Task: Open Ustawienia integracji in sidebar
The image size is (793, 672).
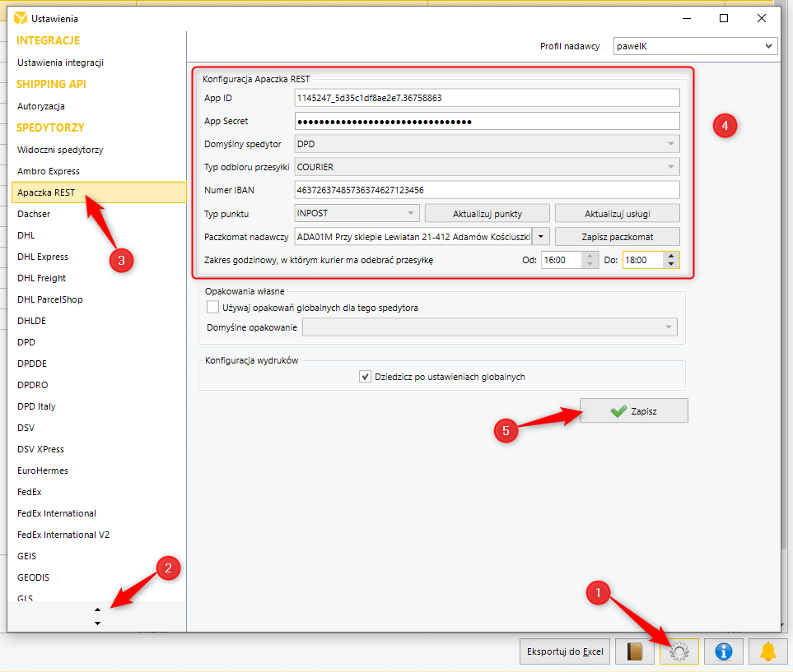Action: pos(60,63)
